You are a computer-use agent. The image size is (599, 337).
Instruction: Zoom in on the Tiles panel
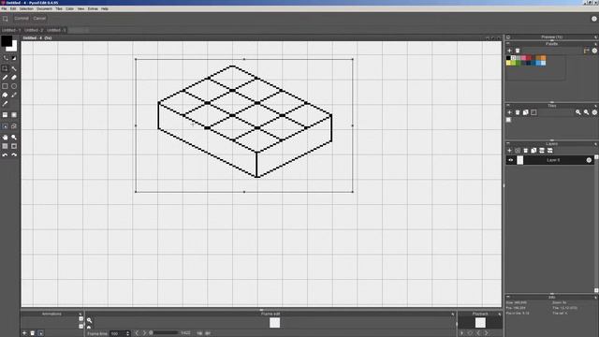click(x=578, y=112)
